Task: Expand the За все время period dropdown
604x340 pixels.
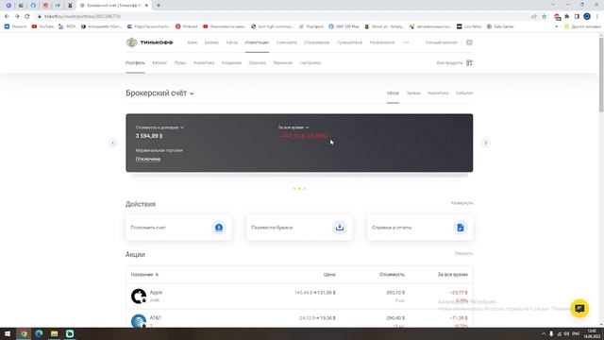Action: coord(294,127)
